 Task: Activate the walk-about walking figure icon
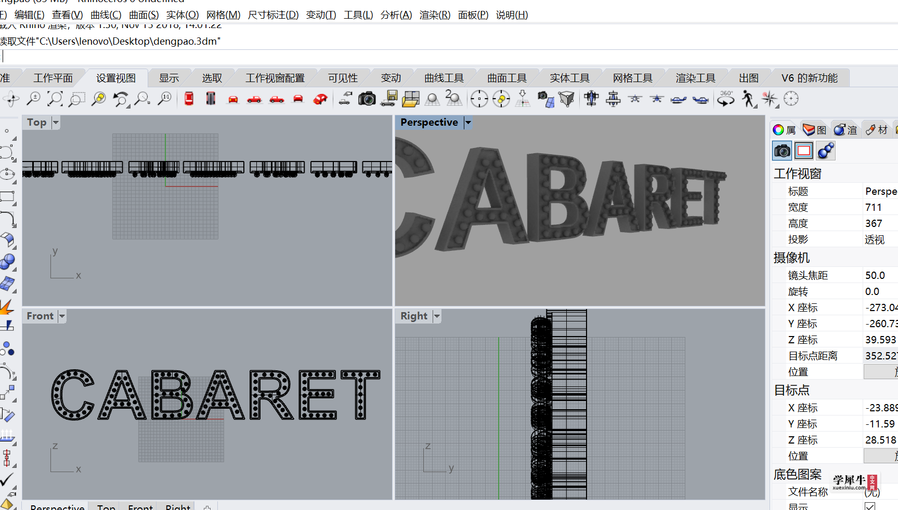[x=748, y=99]
